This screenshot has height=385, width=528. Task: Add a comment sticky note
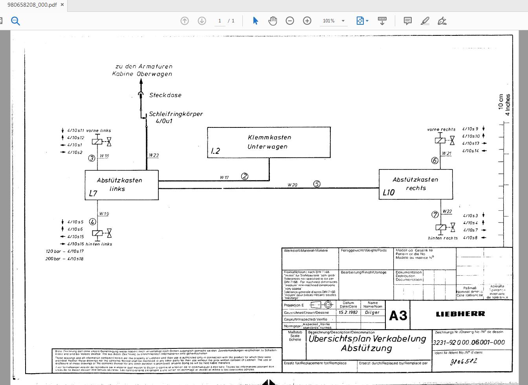click(408, 21)
